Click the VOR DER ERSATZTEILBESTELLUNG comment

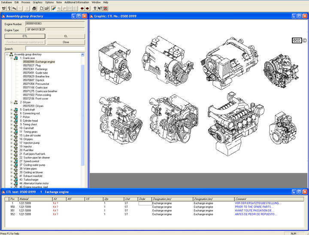click(x=258, y=203)
